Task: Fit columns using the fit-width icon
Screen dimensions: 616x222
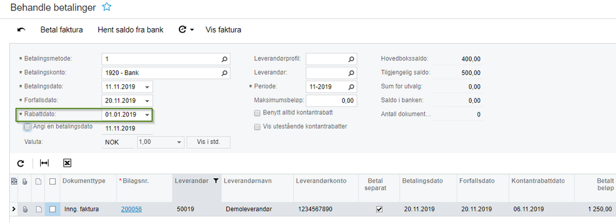Action: [x=44, y=163]
